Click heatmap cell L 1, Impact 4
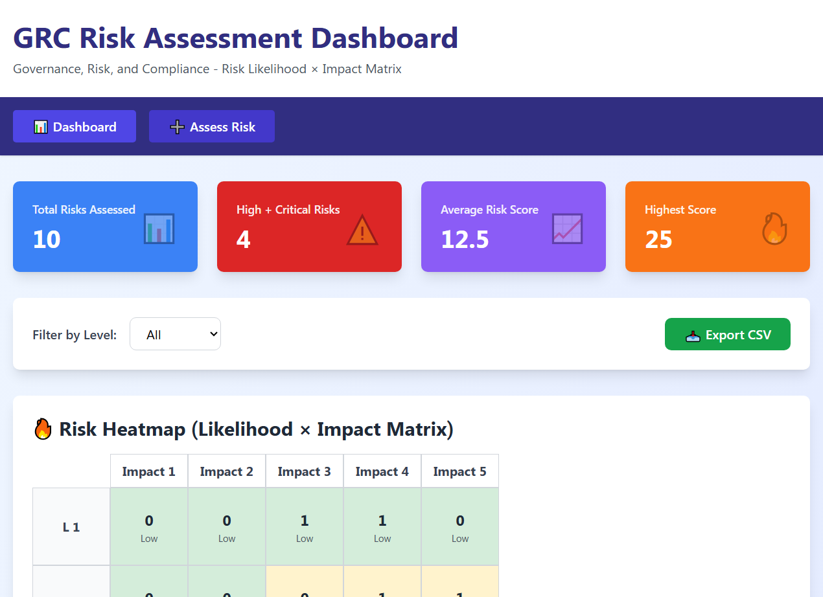 [x=382, y=526]
